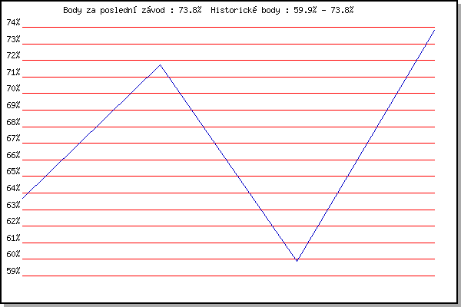Click the first peak near 72%
This screenshot has height=307, width=461.
[161, 64]
